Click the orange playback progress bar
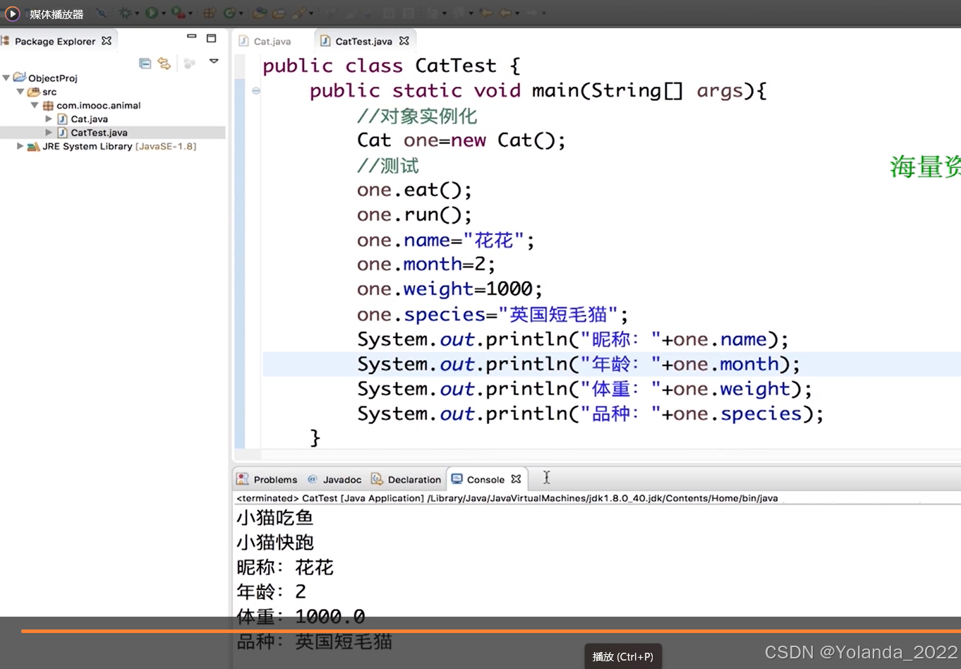The image size is (961, 669). coord(490,631)
